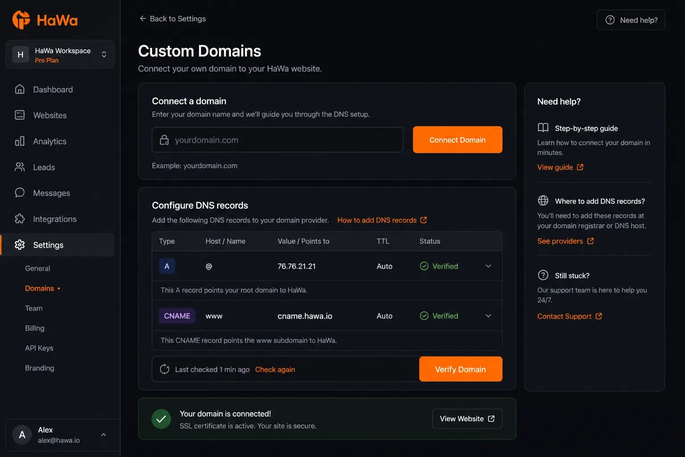Viewport: 685px width, 457px height.
Task: Click Pro Plan label
Action: coord(47,60)
